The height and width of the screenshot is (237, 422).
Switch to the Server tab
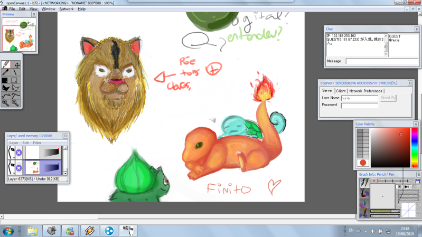[327, 91]
